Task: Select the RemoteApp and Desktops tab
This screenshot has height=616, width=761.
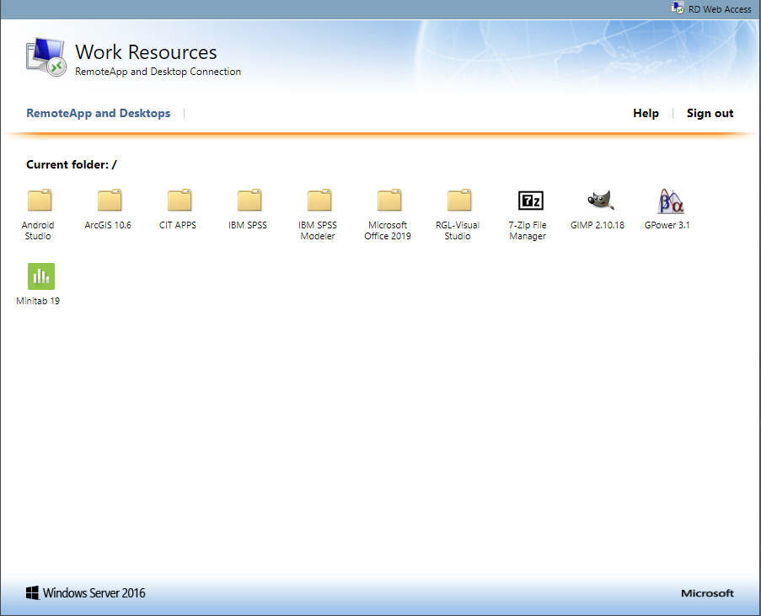Action: coord(98,113)
